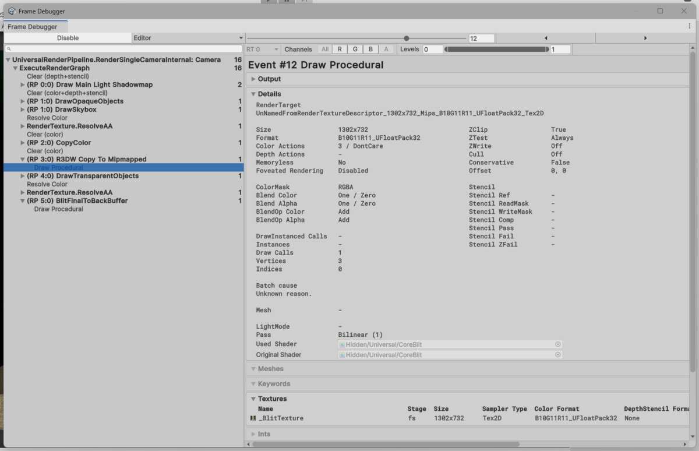This screenshot has height=451, width=699.
Task: Expand the DrawTransparentObjects node arrow
Action: 23,176
